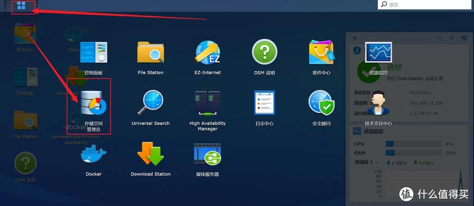Click the search magnifier icon
474x206 pixels.
coord(384,5)
